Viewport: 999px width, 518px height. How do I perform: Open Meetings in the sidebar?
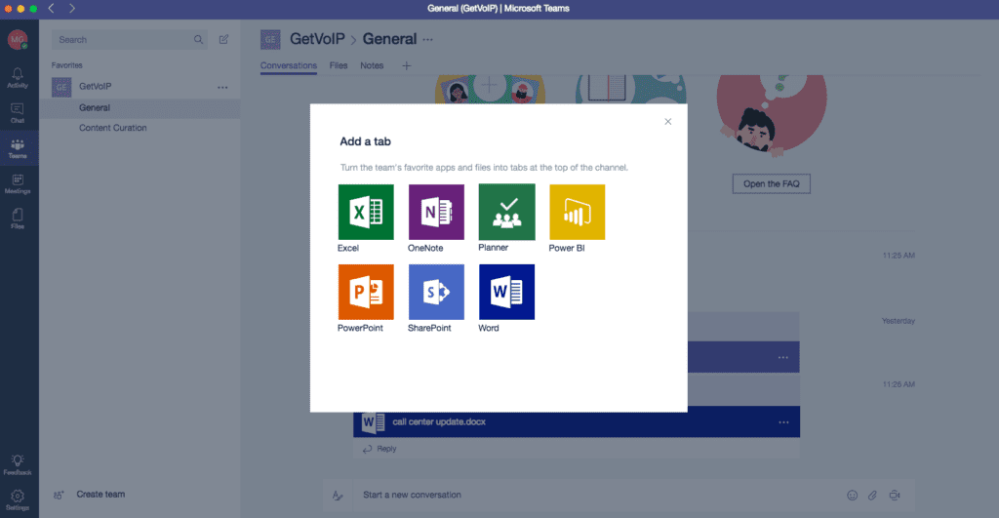[18, 184]
